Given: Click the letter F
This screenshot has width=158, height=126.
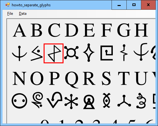Looking at the screenshot, I should [106, 30].
